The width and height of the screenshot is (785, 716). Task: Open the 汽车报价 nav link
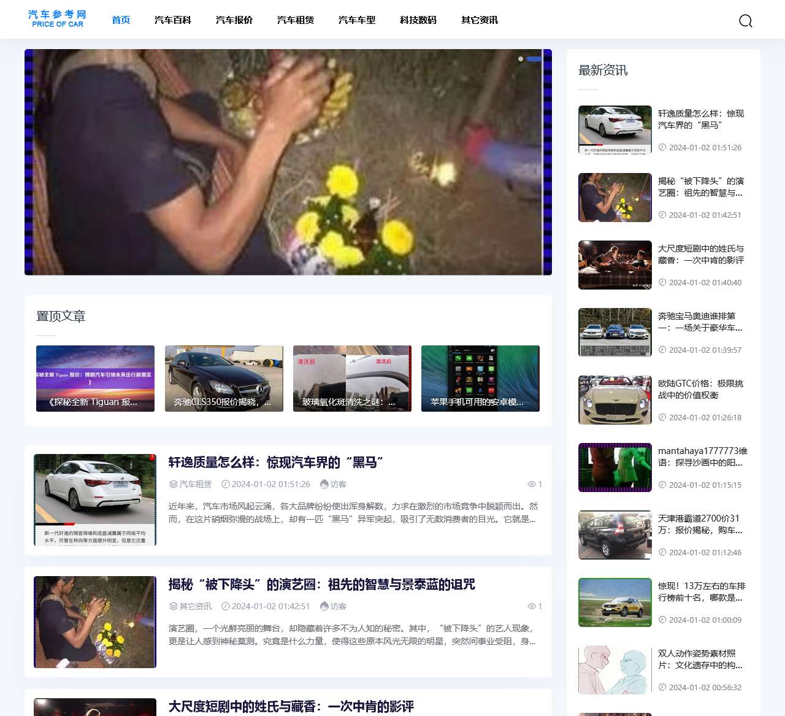(234, 20)
